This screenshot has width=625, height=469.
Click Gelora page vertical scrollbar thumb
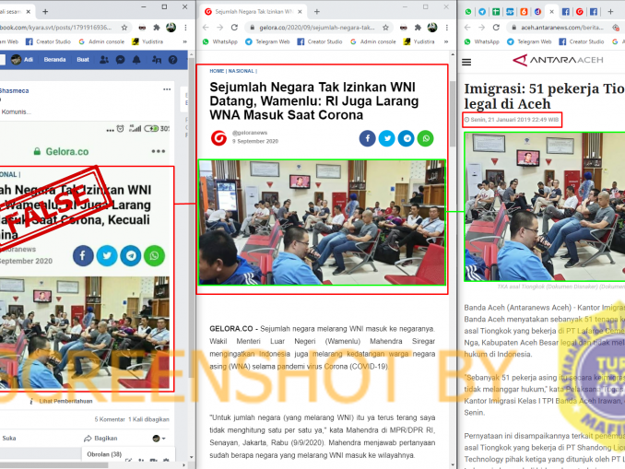pyautogui.click(x=453, y=114)
